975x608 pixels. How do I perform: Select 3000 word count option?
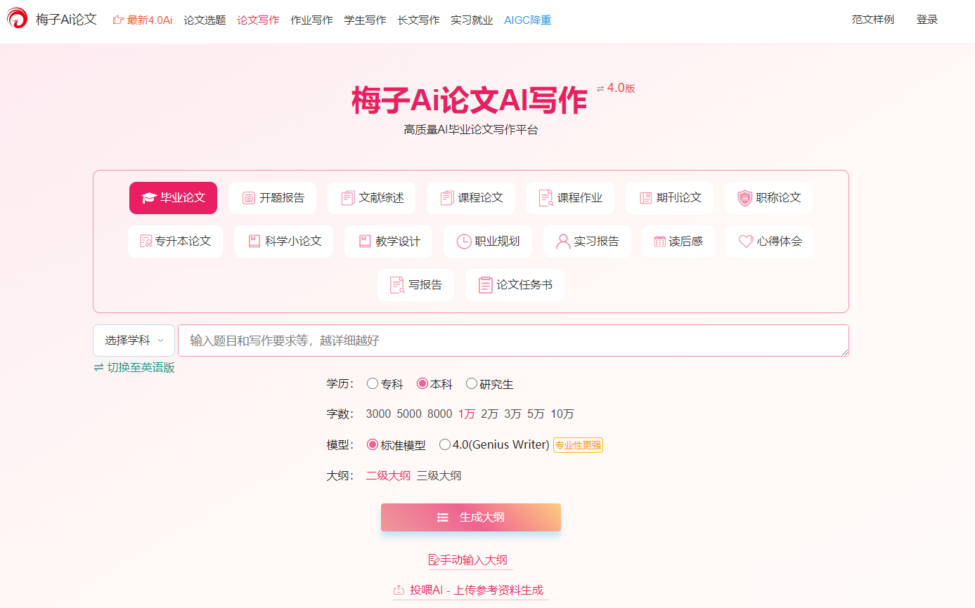[378, 414]
